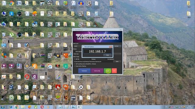
Task: Click the Windows Start button
Action: coord(3,107)
